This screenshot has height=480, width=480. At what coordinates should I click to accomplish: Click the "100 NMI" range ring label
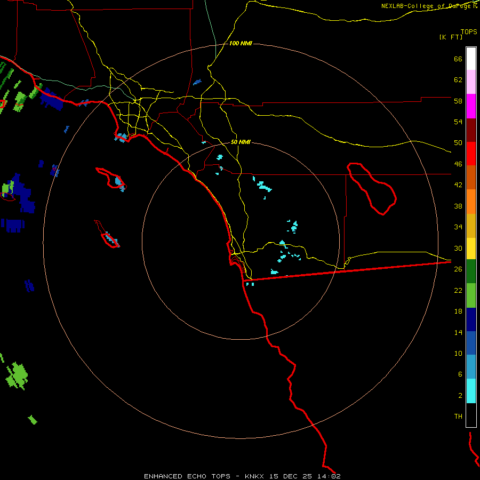coord(241,44)
